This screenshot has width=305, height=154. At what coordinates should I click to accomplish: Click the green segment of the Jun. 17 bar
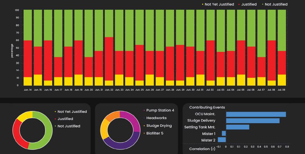58,33
